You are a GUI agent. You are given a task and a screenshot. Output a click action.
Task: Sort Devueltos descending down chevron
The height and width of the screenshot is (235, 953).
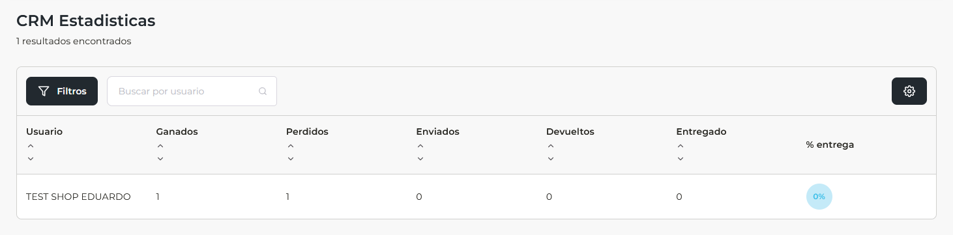pos(551,158)
